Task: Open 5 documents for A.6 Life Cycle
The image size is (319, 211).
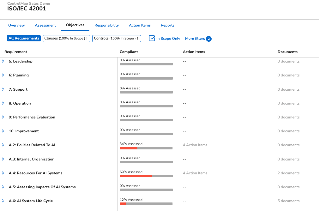Action: point(288,201)
